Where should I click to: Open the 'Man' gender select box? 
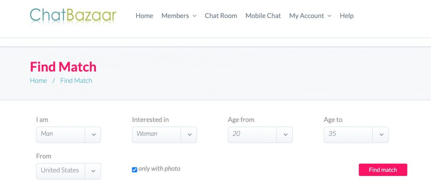click(61, 134)
